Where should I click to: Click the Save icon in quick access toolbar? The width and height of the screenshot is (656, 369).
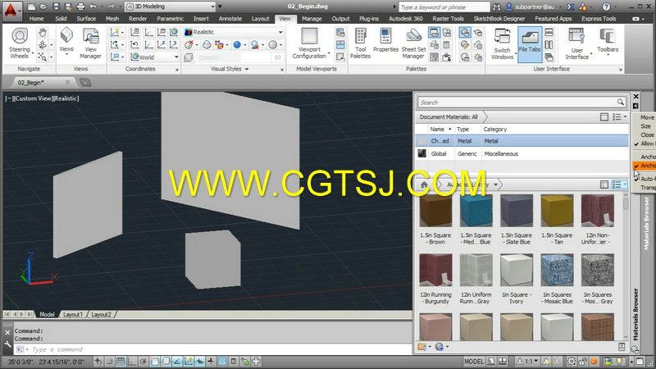click(56, 7)
